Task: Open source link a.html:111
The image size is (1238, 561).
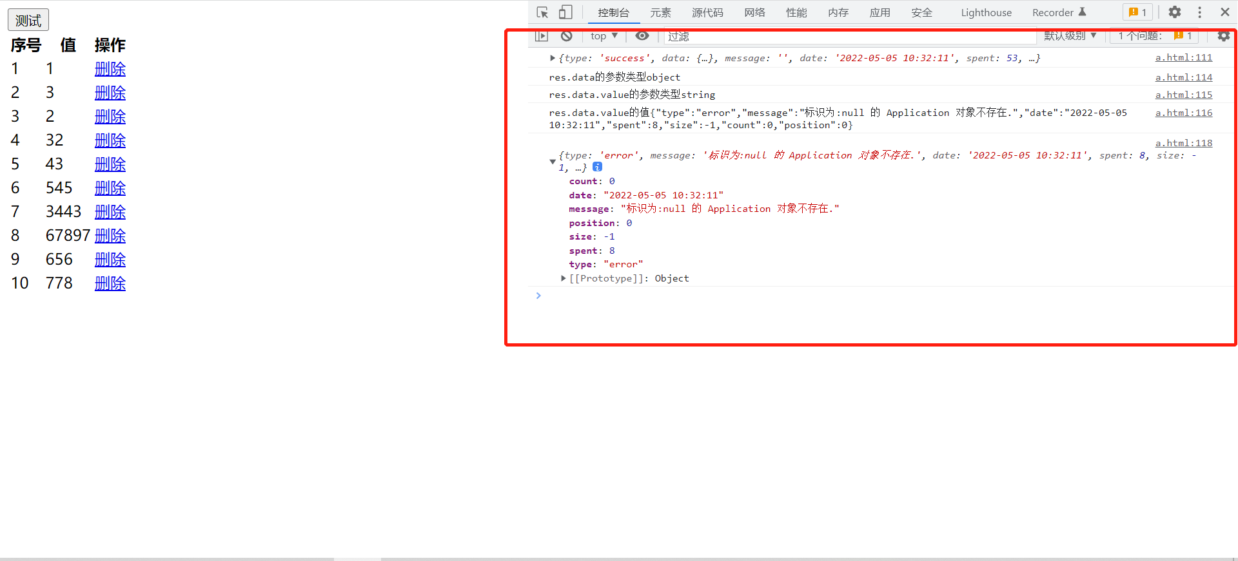Action: [1184, 57]
